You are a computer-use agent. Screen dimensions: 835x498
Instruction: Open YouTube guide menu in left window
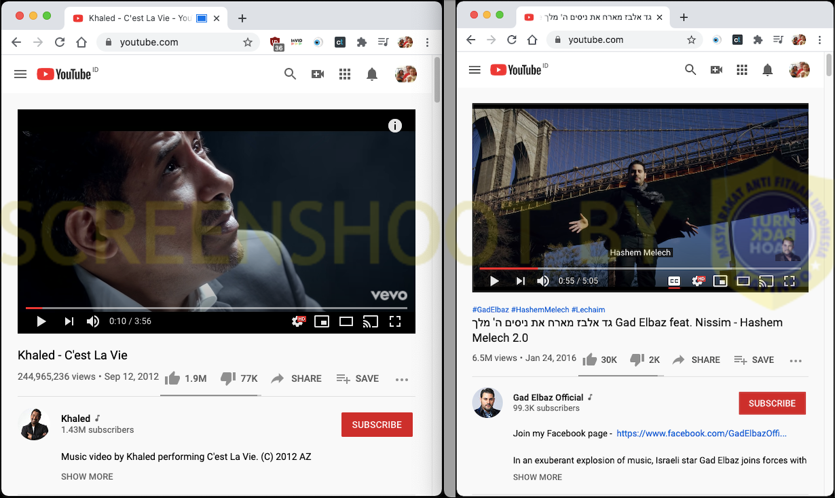tap(20, 74)
